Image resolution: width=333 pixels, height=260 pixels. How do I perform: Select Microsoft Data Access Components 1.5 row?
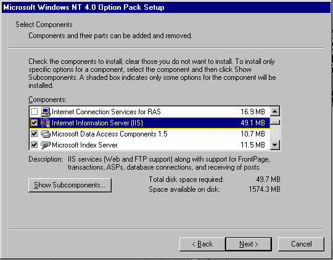coord(149,134)
